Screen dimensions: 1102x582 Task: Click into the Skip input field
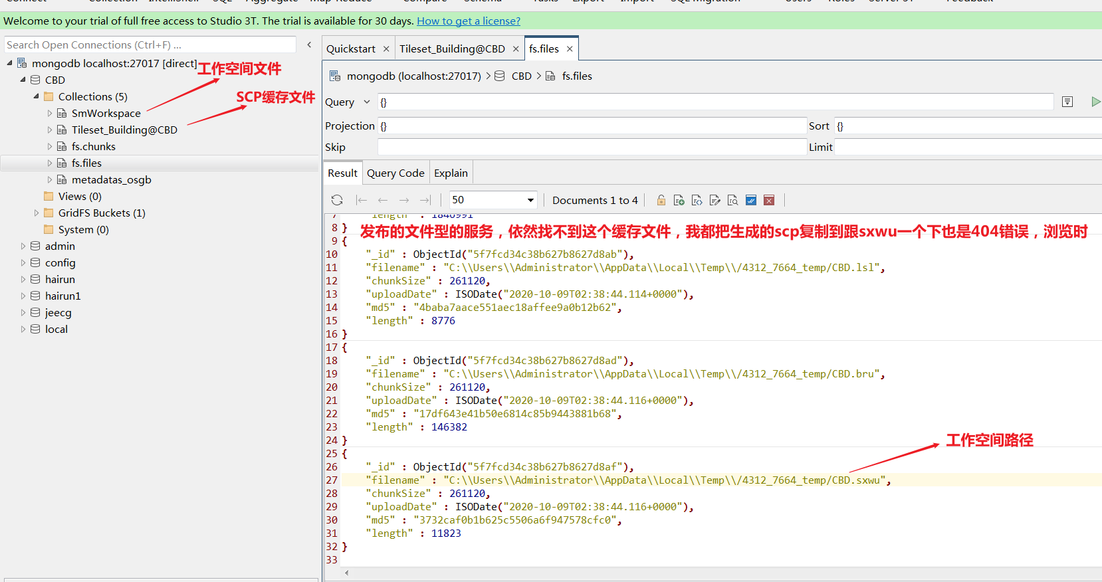[x=592, y=147]
